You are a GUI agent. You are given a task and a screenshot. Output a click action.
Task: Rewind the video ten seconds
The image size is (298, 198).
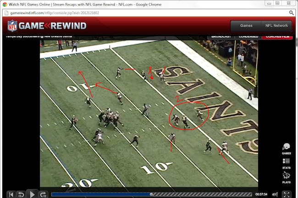pos(21,194)
